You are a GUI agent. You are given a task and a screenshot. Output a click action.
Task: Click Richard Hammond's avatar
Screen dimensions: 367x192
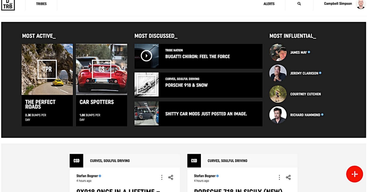[x=278, y=115]
